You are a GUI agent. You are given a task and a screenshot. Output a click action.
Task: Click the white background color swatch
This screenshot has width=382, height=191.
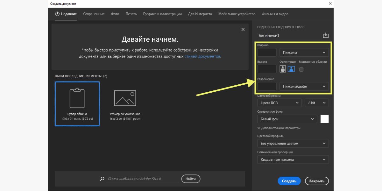point(324,119)
